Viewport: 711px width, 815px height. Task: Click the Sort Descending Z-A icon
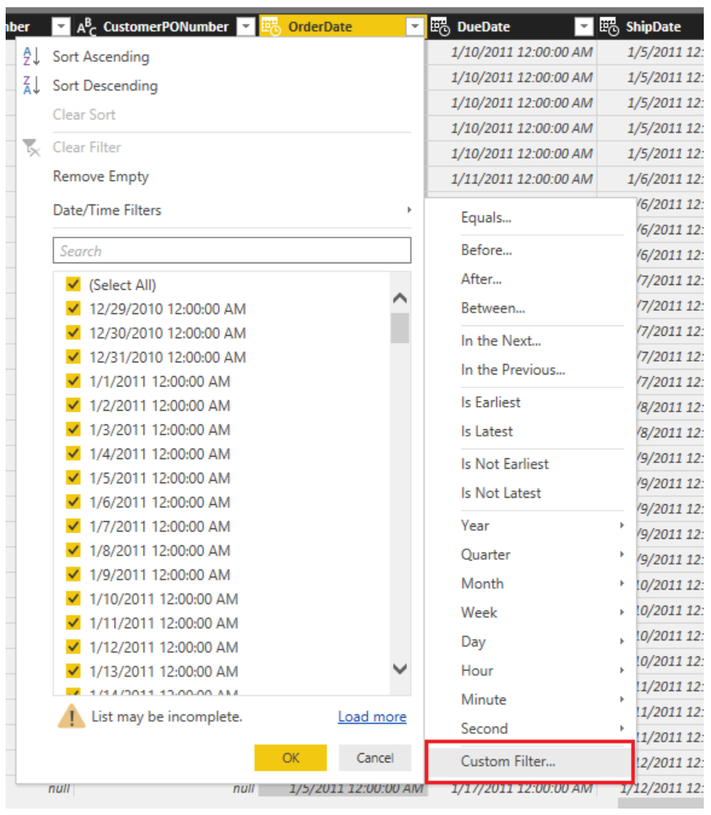31,85
